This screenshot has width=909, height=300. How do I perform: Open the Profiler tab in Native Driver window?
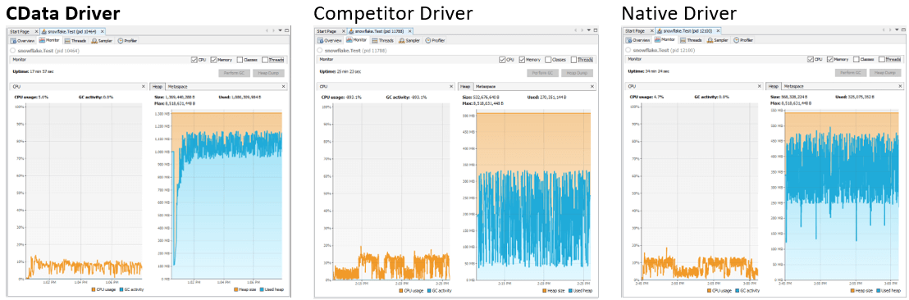742,40
